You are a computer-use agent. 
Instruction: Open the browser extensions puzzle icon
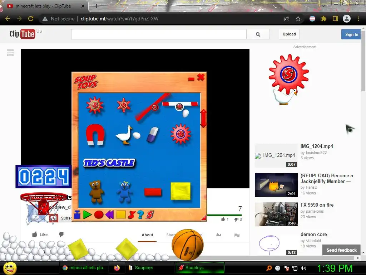pos(323,19)
